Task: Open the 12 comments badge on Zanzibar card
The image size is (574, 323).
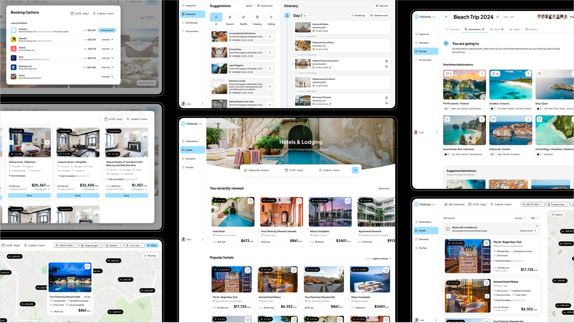Action: pos(495,73)
